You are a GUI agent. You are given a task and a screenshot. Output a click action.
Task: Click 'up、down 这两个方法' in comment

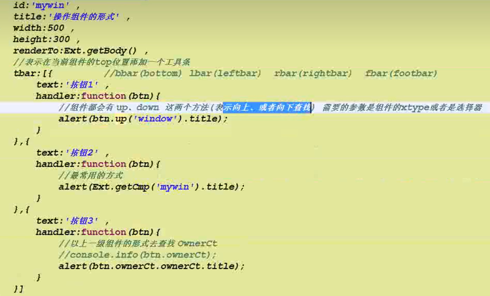pyautogui.click(x=163, y=108)
